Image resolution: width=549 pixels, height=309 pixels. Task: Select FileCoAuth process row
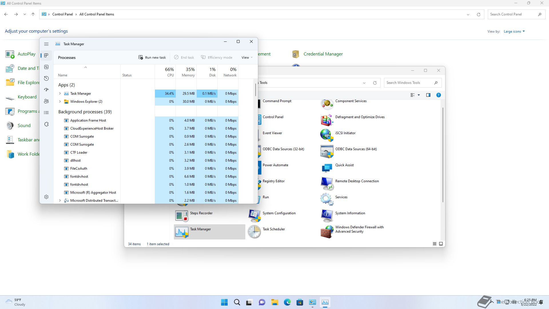[146, 169]
